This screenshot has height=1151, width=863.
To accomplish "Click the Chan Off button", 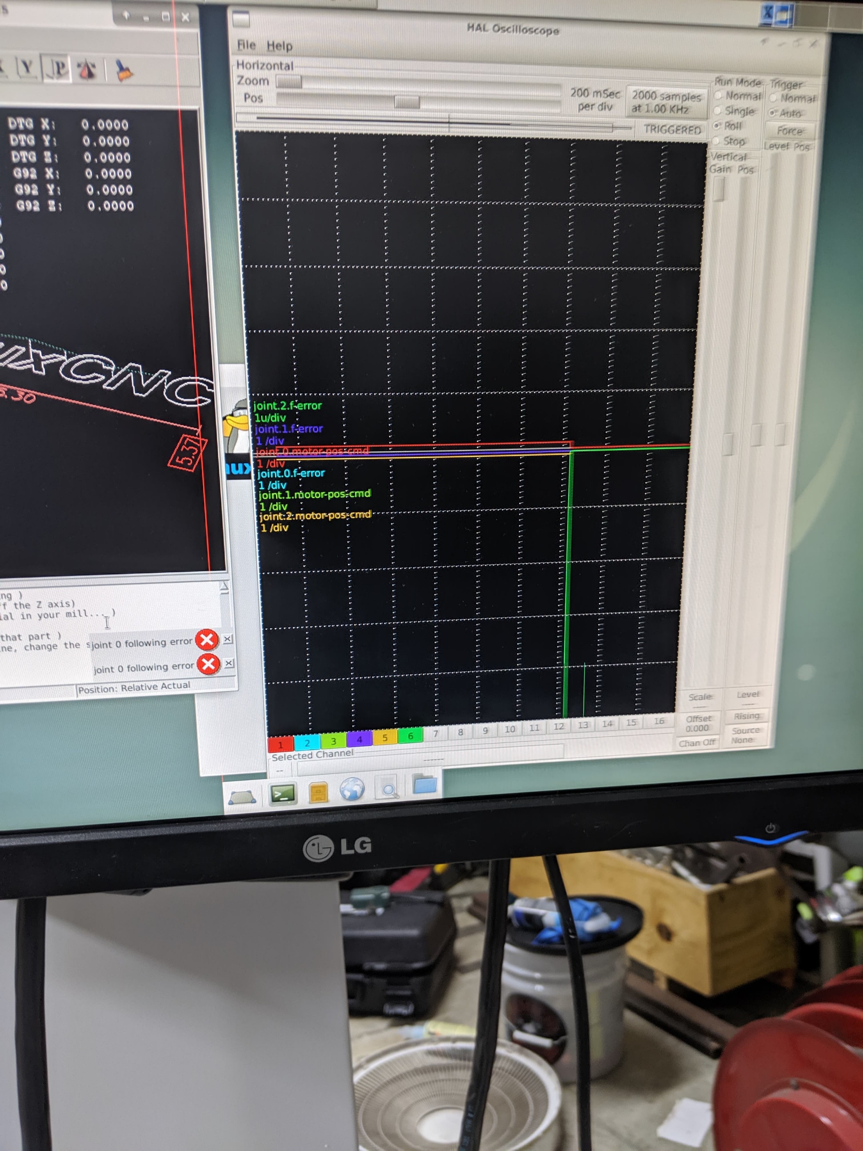I will [x=697, y=742].
